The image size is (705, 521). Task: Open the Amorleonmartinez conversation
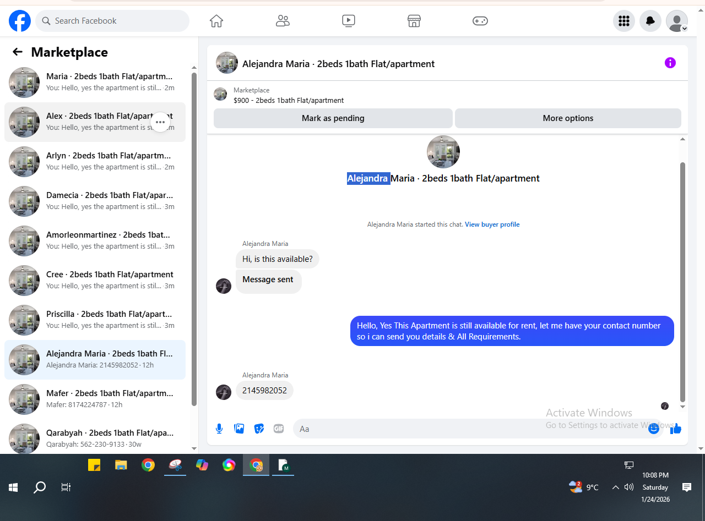pyautogui.click(x=95, y=241)
